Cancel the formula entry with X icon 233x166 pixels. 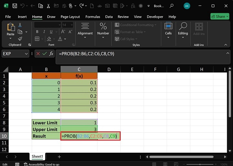tap(38, 54)
